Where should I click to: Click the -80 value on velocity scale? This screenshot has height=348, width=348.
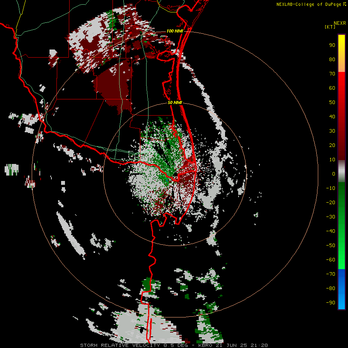pos(331,288)
